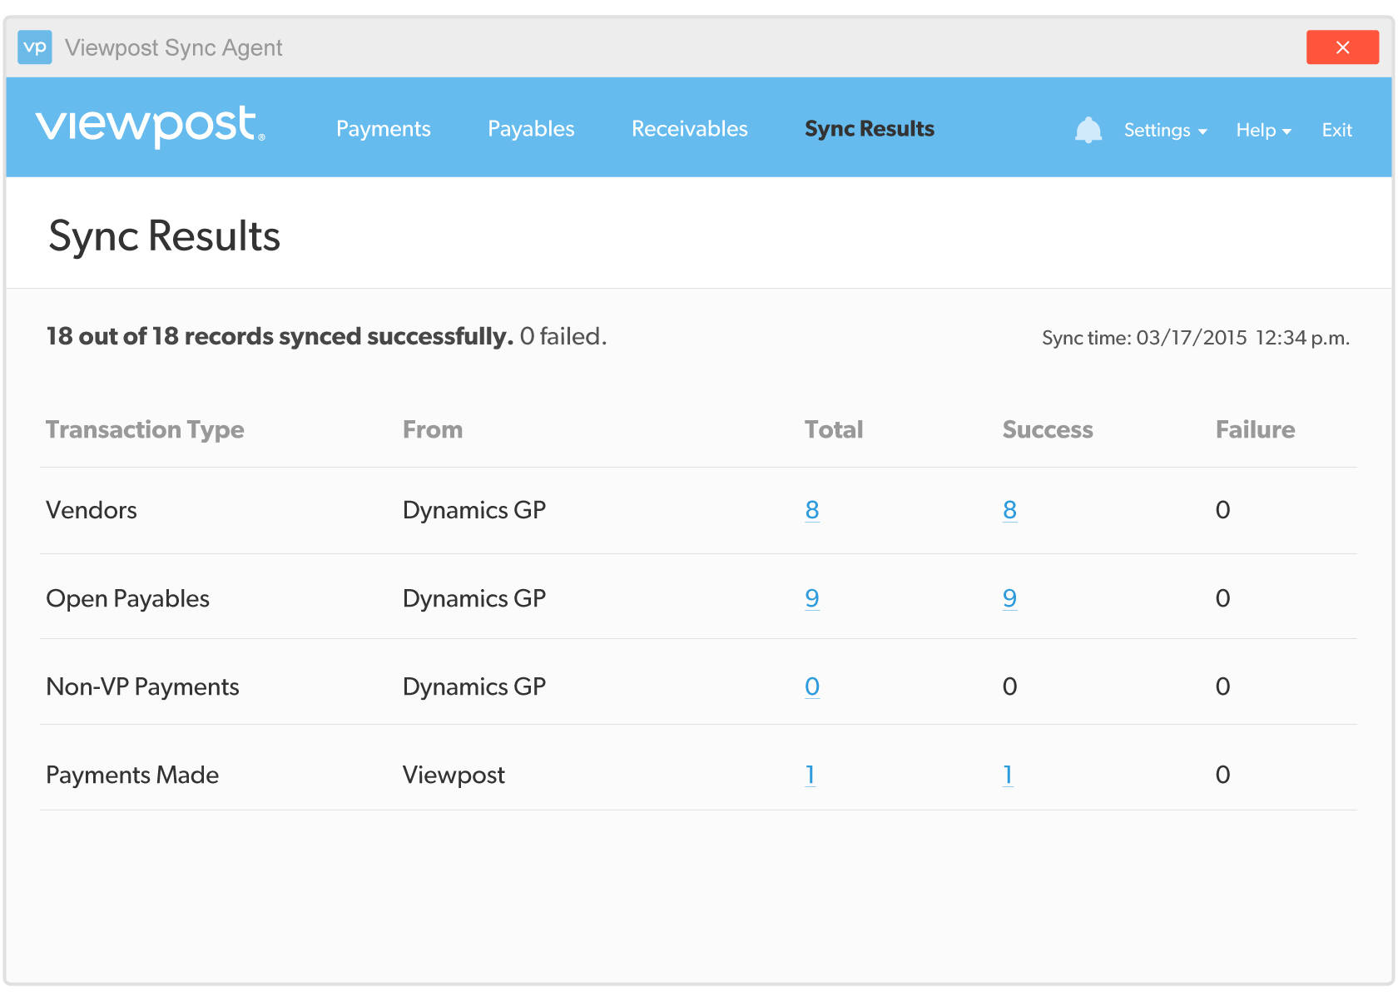Go to the Receivables tab
Viewport: 1398px width, 1001px height.
pyautogui.click(x=689, y=129)
